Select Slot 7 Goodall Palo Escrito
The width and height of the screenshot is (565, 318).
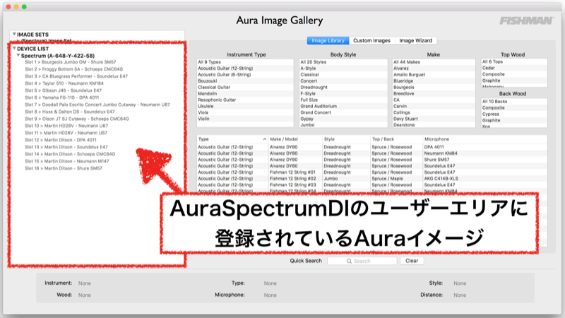(97, 105)
